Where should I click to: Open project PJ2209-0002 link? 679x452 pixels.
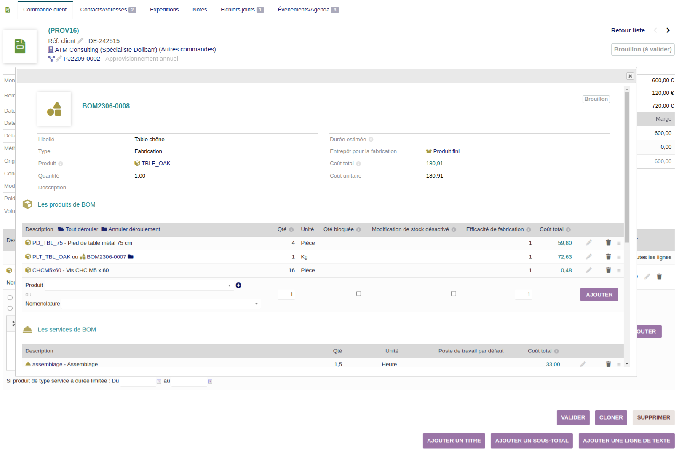point(82,59)
